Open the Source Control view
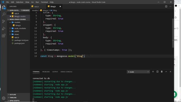The image size is (181, 102). point(4,21)
